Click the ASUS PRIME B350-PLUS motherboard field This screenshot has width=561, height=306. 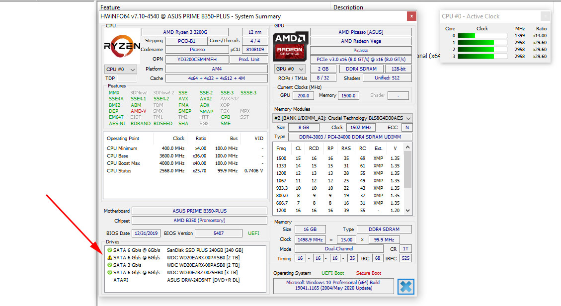pos(200,211)
